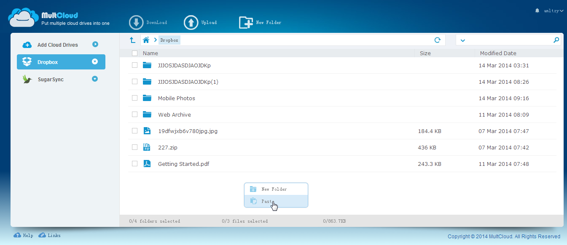Viewport: 567px width, 245px height.
Task: Check the box for JJJOSJDASDJAOJDKp(1) folder
Action: pos(134,82)
